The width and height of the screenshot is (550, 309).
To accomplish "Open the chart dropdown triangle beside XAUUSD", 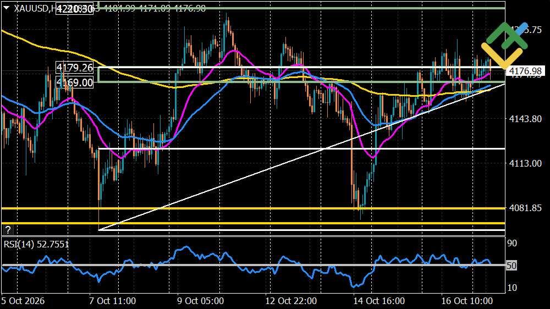I will coord(6,8).
